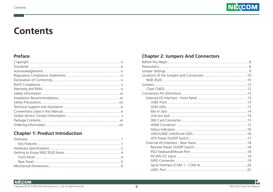Jump to Global Service Contact Information
273x192 pixels.
68,116
